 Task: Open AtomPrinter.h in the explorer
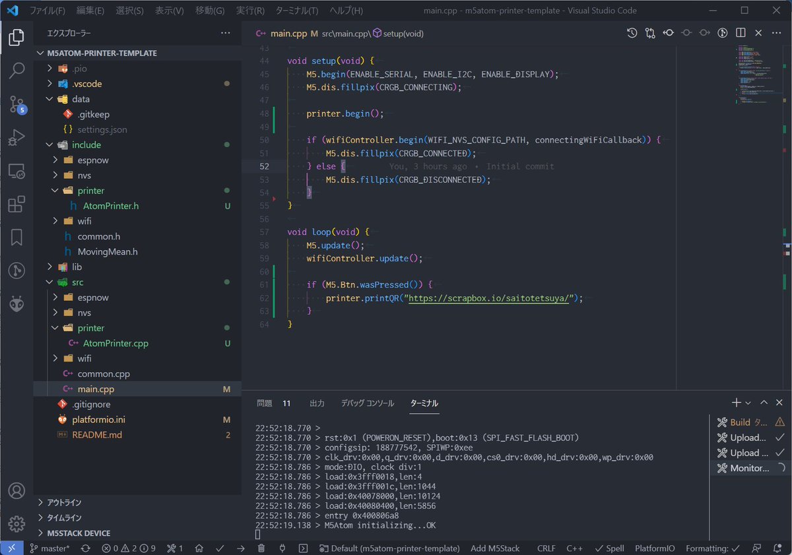[x=137, y=206]
